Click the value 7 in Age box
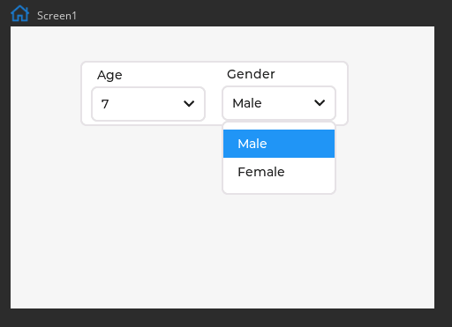The height and width of the screenshot is (327, 452). coord(105,104)
